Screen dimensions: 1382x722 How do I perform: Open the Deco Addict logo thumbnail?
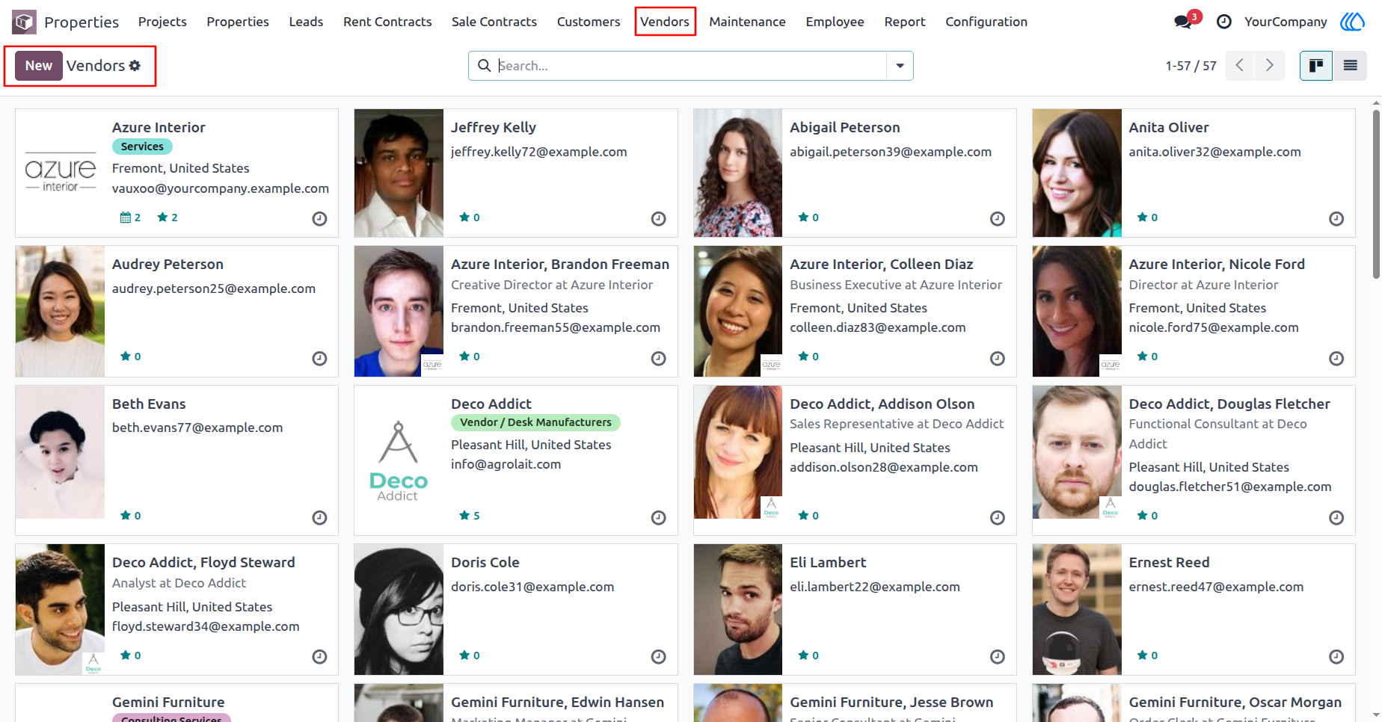(x=399, y=460)
